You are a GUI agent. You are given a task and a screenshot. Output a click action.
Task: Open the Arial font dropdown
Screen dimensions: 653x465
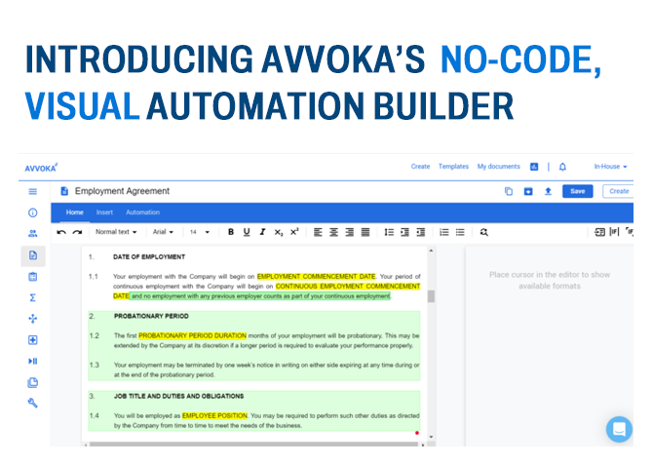click(x=163, y=232)
